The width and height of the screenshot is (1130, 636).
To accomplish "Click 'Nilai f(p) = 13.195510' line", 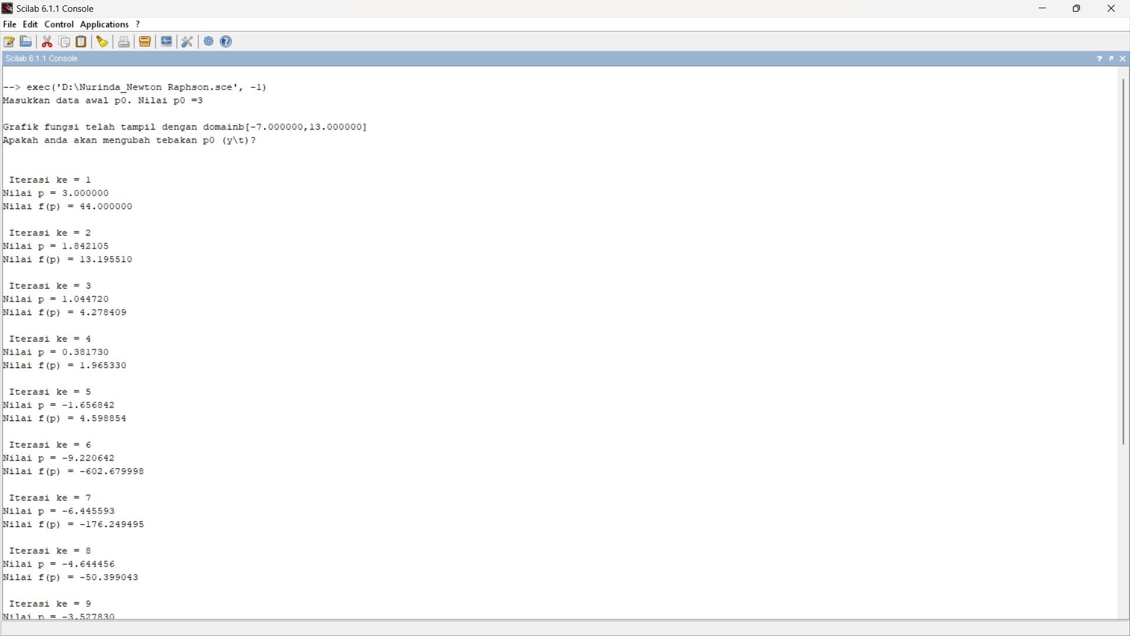I will click(x=68, y=260).
